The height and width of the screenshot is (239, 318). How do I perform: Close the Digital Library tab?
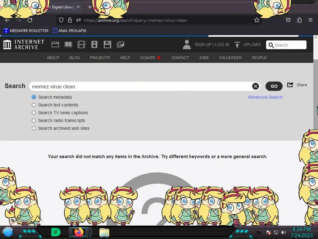tap(78, 7)
